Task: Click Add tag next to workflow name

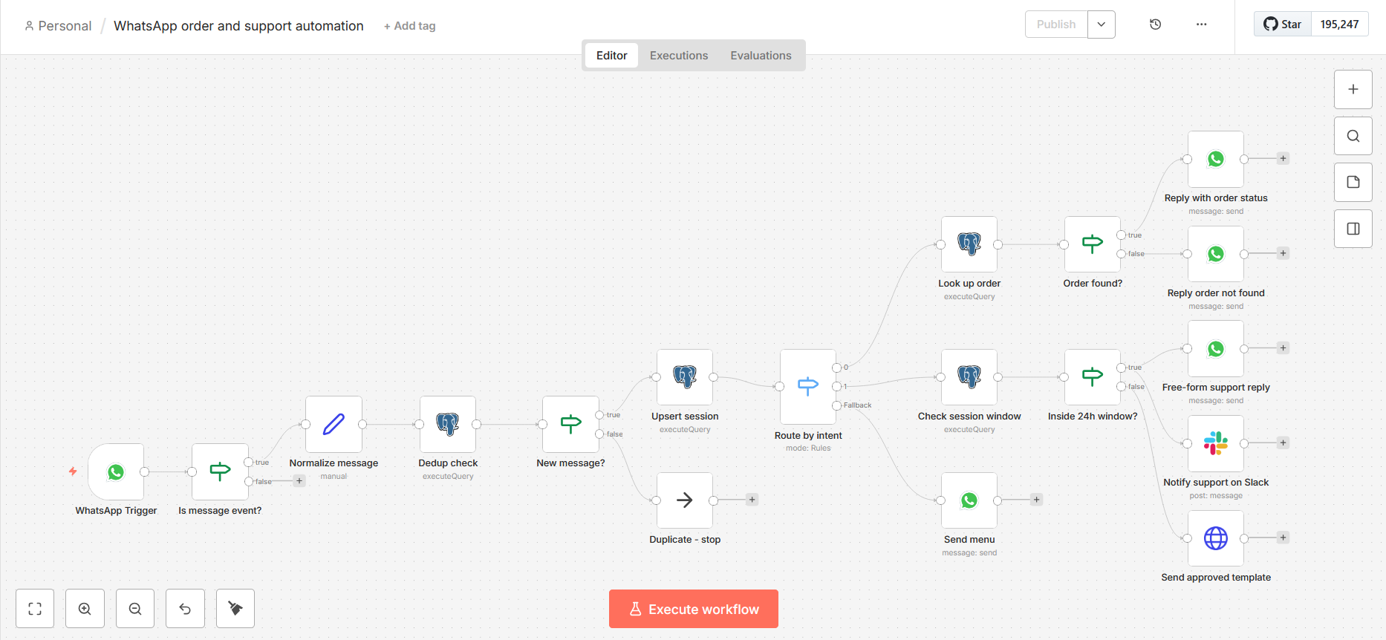Action: click(x=410, y=26)
